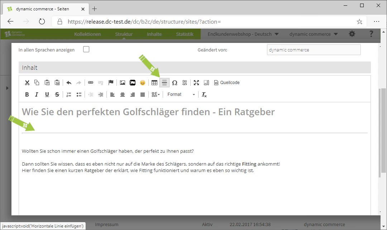Undo the last edit
Image resolution: width=387 pixels, height=230 pixels.
69,83
